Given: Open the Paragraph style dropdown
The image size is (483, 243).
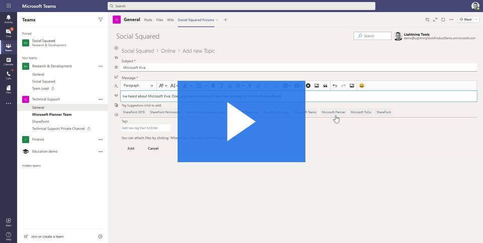Looking at the screenshot, I should tap(138, 86).
